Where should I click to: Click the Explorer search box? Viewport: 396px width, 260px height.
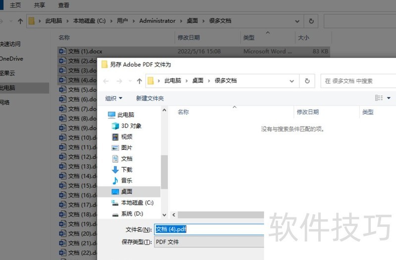click(x=360, y=21)
